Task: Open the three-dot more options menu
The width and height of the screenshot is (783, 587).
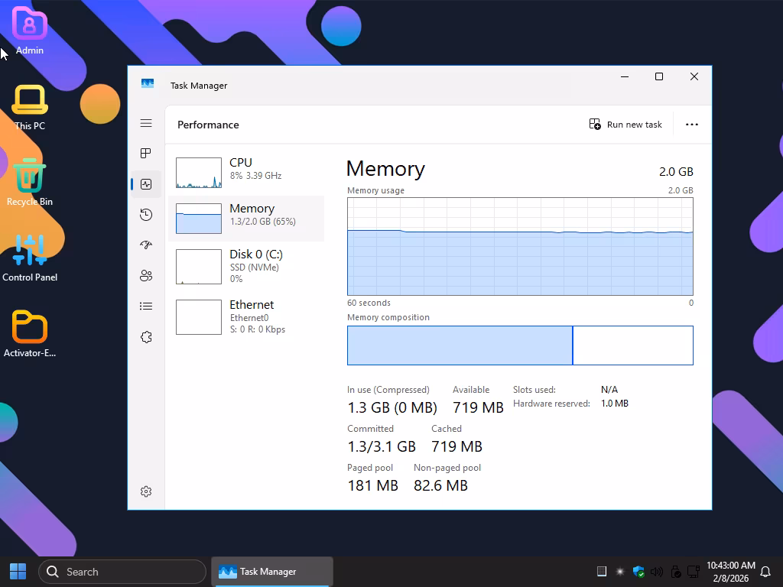Action: pos(691,125)
